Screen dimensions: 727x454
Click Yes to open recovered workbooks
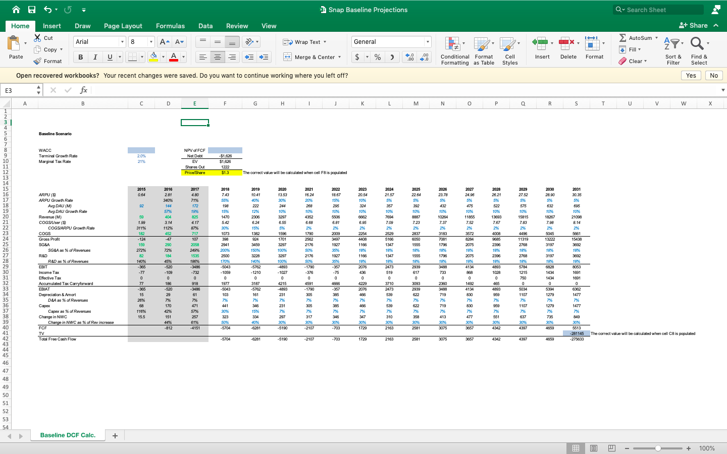click(x=691, y=75)
